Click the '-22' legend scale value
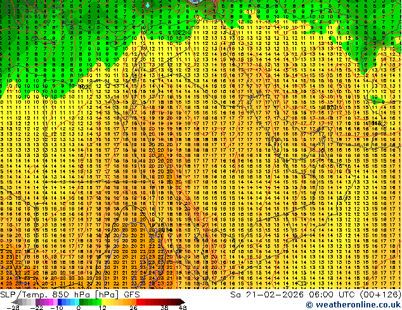Screen dimensions: 402x310 pos(37,307)
